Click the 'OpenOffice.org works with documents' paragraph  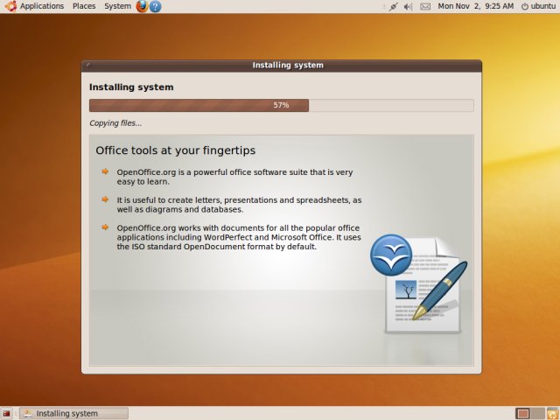239,237
